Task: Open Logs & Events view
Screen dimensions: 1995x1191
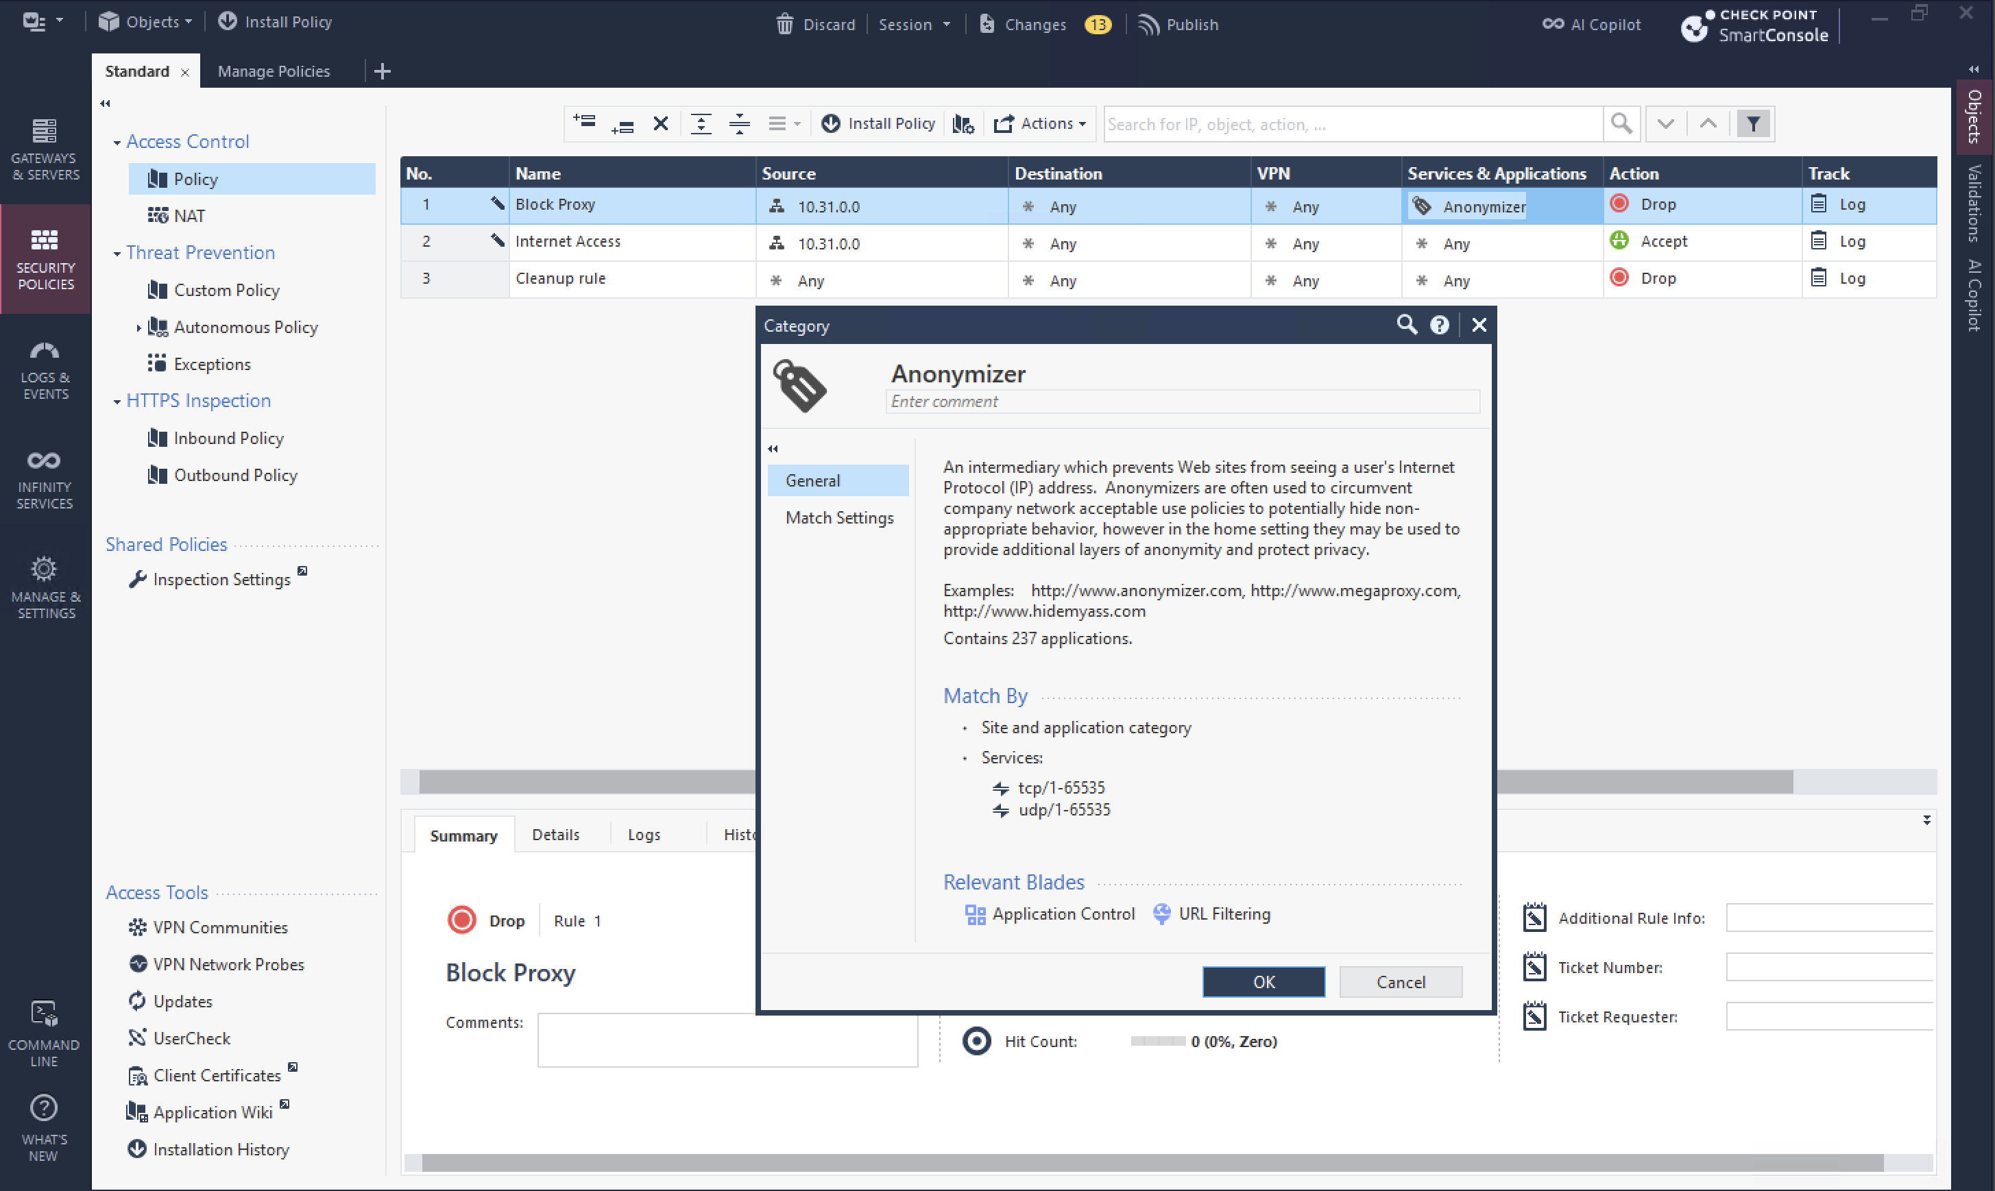Action: 45,369
